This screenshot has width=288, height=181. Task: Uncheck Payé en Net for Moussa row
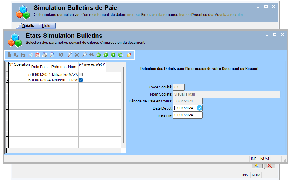click(81, 80)
